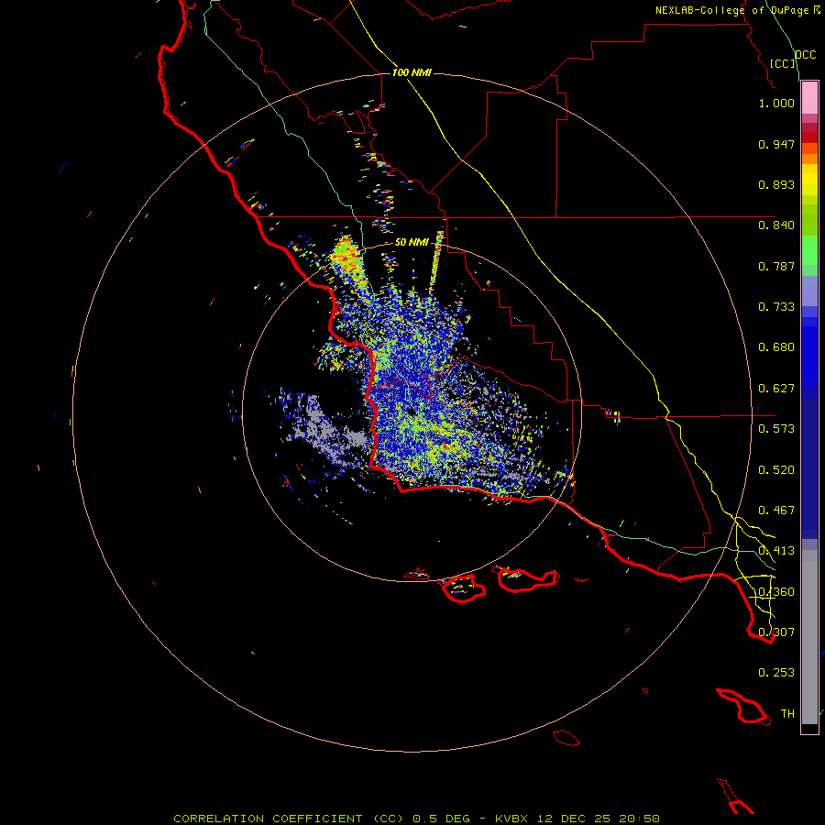
Task: Select the 1.000 value on color scale
Action: click(776, 103)
